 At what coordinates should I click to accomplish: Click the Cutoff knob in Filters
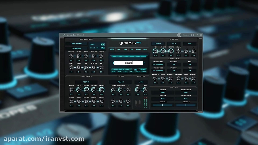click(113, 90)
